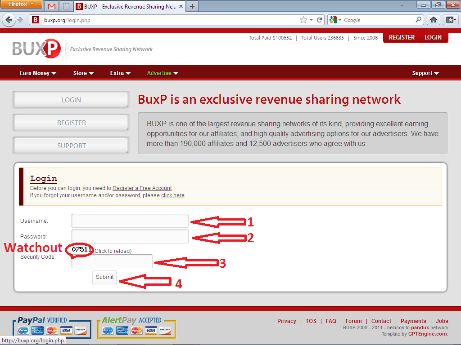This screenshot has height=345, width=461.
Task: Click the AlertPay Accepted badge
Action: 137,327
